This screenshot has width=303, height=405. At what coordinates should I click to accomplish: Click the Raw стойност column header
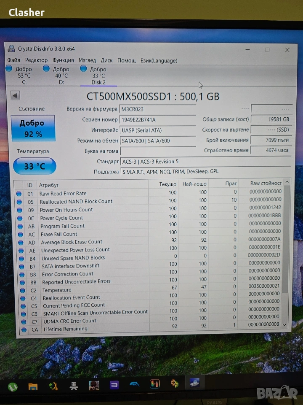(266, 184)
